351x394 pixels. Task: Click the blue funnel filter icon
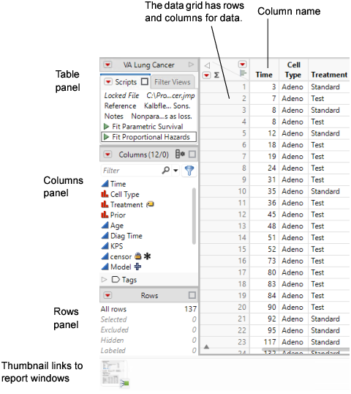pos(189,170)
